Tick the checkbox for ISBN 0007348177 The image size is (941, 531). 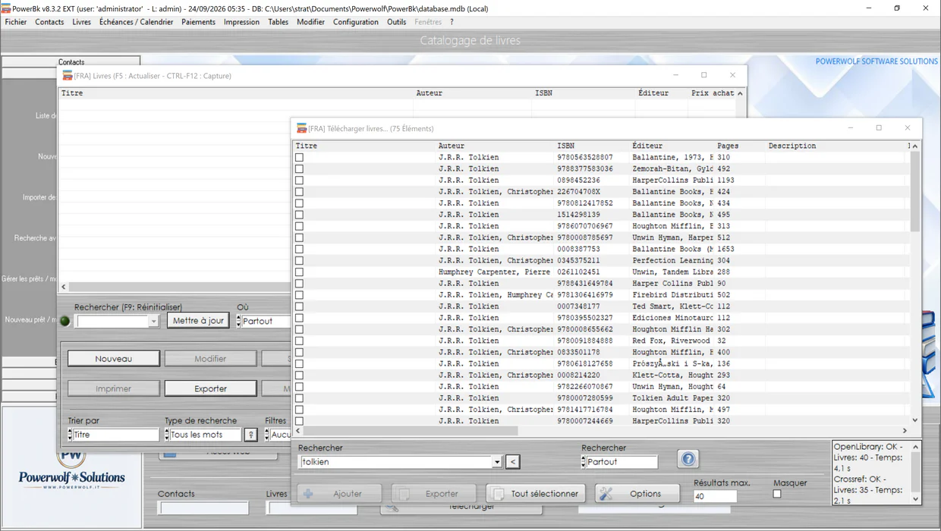coord(299,306)
